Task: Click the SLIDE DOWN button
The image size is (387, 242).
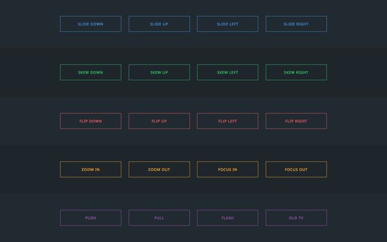Action: [90, 24]
